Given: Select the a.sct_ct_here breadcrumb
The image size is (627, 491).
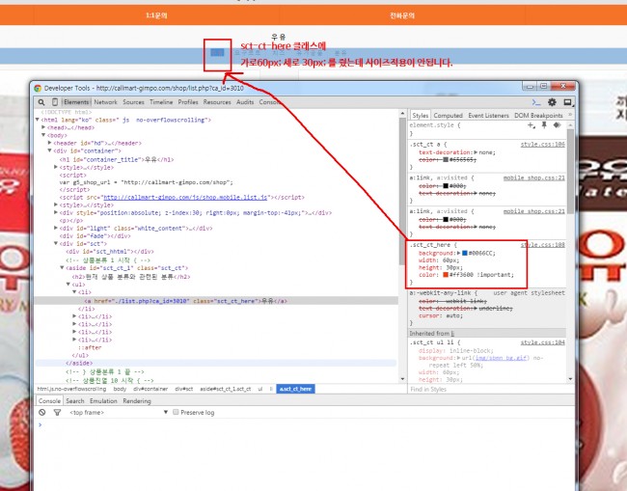Looking at the screenshot, I should [295, 389].
